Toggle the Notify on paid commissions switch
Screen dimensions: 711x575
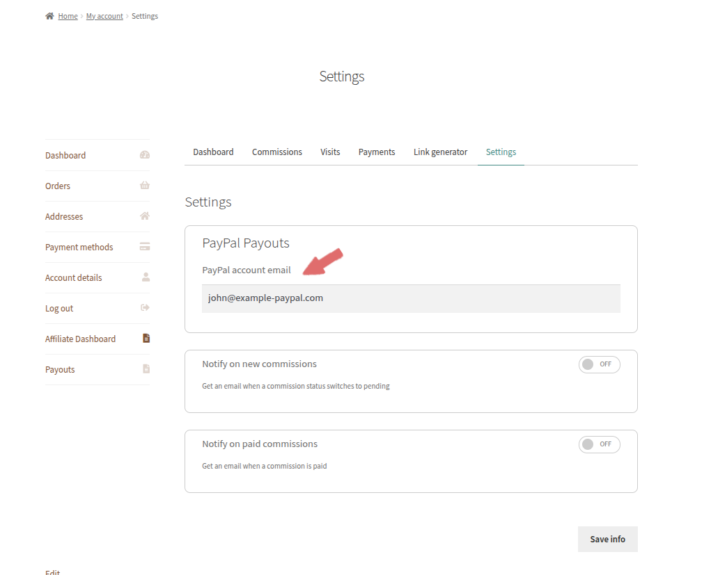point(599,444)
